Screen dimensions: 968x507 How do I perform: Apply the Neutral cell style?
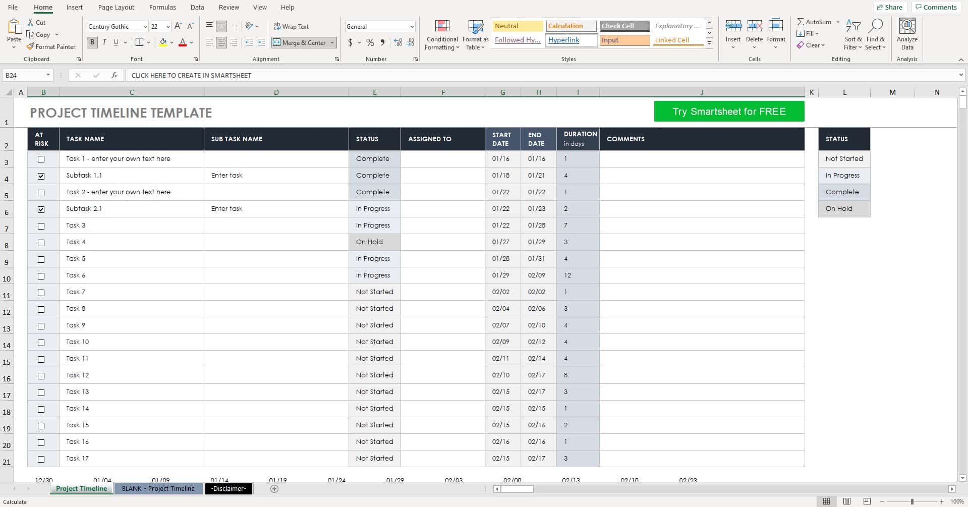[517, 26]
